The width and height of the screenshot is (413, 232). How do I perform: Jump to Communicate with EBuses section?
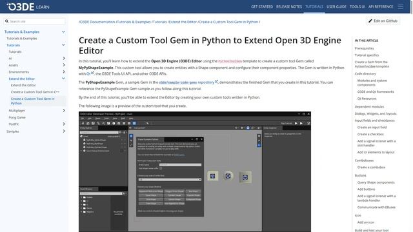[376, 208]
